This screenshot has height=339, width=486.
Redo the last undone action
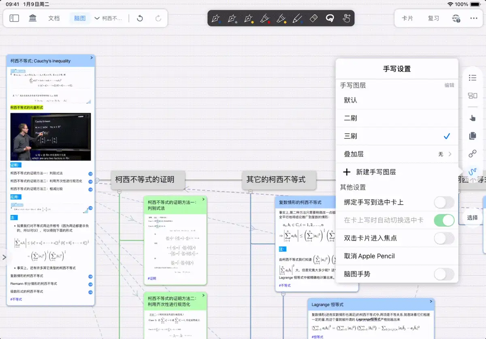[158, 18]
